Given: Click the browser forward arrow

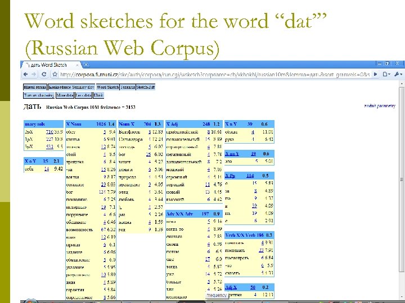Looking at the screenshot, I should click(34, 74).
